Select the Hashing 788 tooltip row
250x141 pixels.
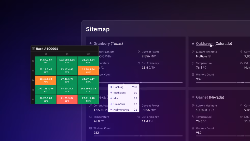click(124, 87)
